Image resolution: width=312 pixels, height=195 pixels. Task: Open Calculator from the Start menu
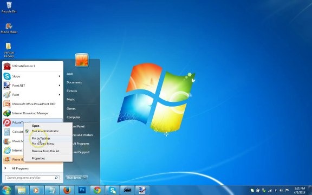click(x=13, y=132)
